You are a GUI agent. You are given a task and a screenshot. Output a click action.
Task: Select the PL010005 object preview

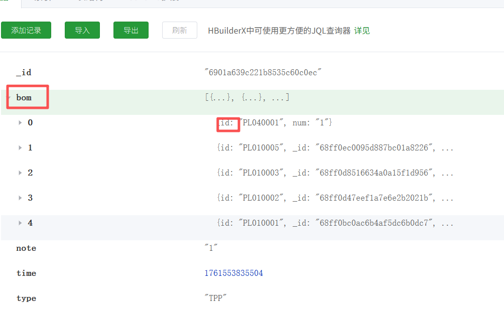point(335,148)
